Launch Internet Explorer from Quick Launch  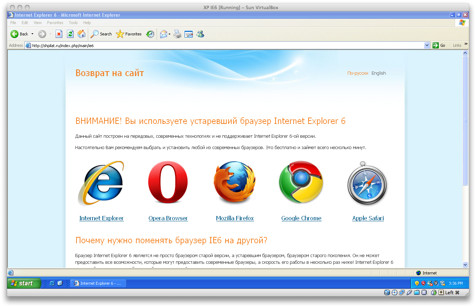click(52, 283)
